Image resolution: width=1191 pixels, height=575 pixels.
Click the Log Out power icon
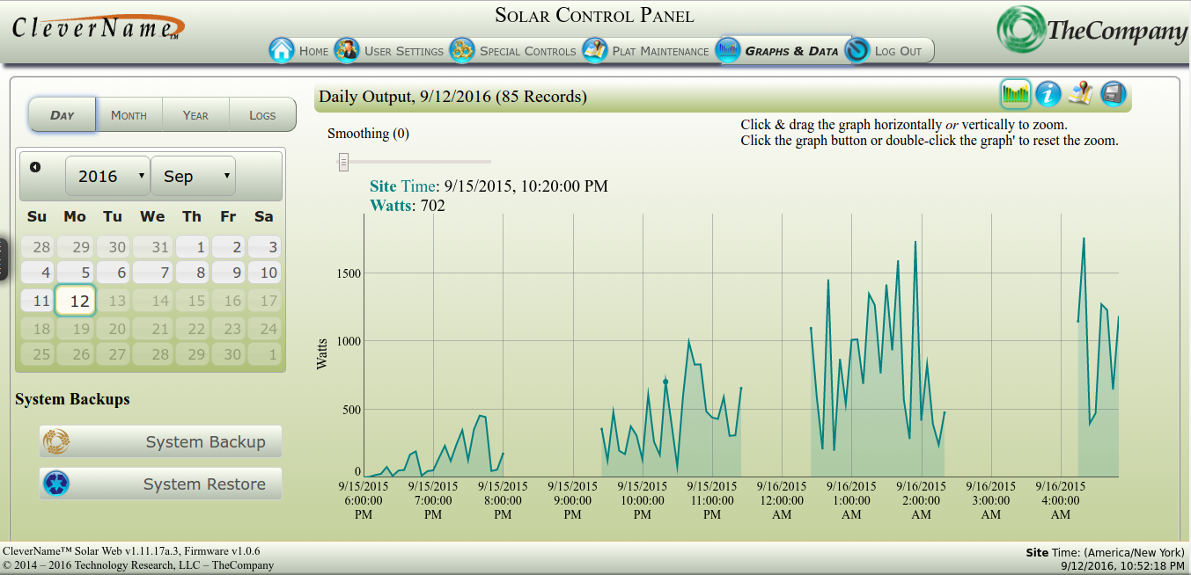coord(856,51)
